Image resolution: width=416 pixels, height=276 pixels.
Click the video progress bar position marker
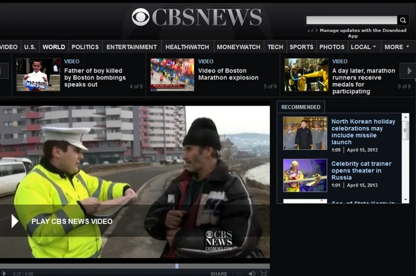click(x=177, y=266)
